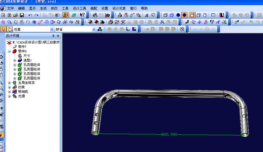263x152 pixels.
Task: Expand the 照相机 tree node
Action: click(x=10, y=92)
